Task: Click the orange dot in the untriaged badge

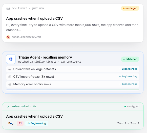Action: point(124,8)
